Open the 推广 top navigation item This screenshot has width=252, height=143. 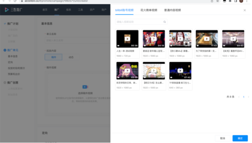point(57,10)
